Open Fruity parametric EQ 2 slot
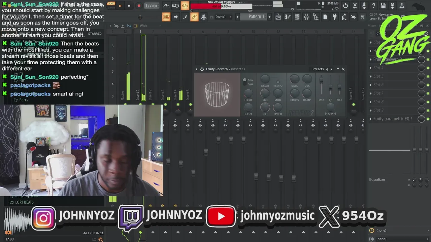The image size is (431, 242). point(393,119)
